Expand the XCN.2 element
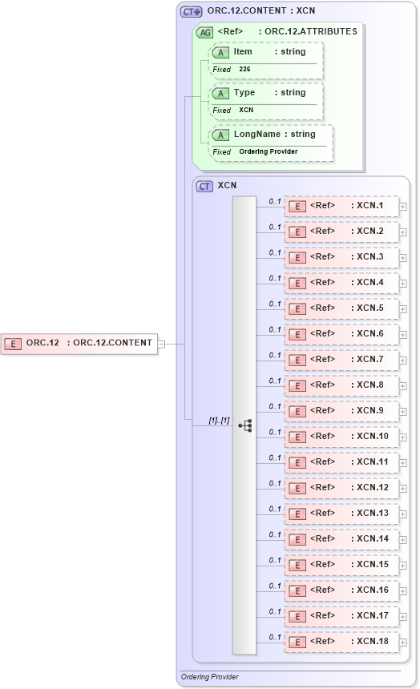 (x=403, y=232)
